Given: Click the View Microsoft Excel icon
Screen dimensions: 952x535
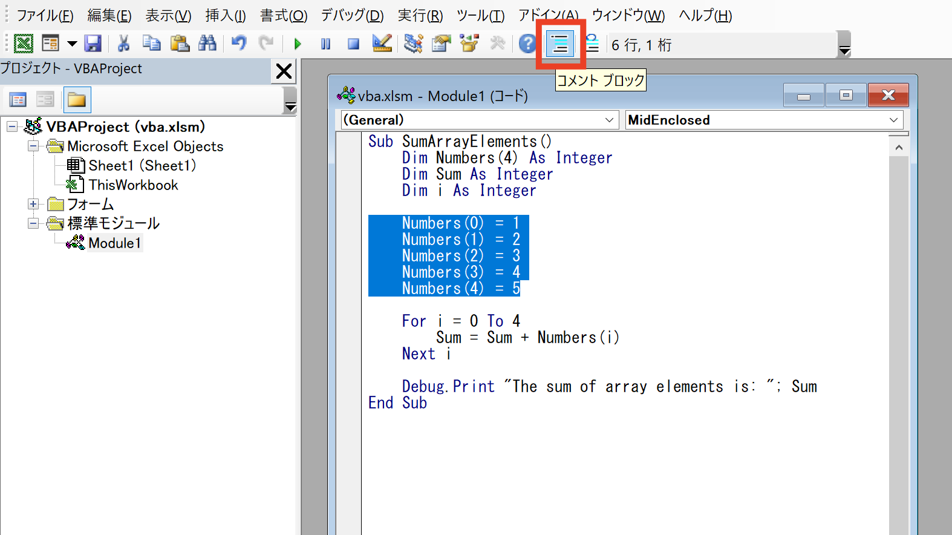Looking at the screenshot, I should click(x=24, y=44).
